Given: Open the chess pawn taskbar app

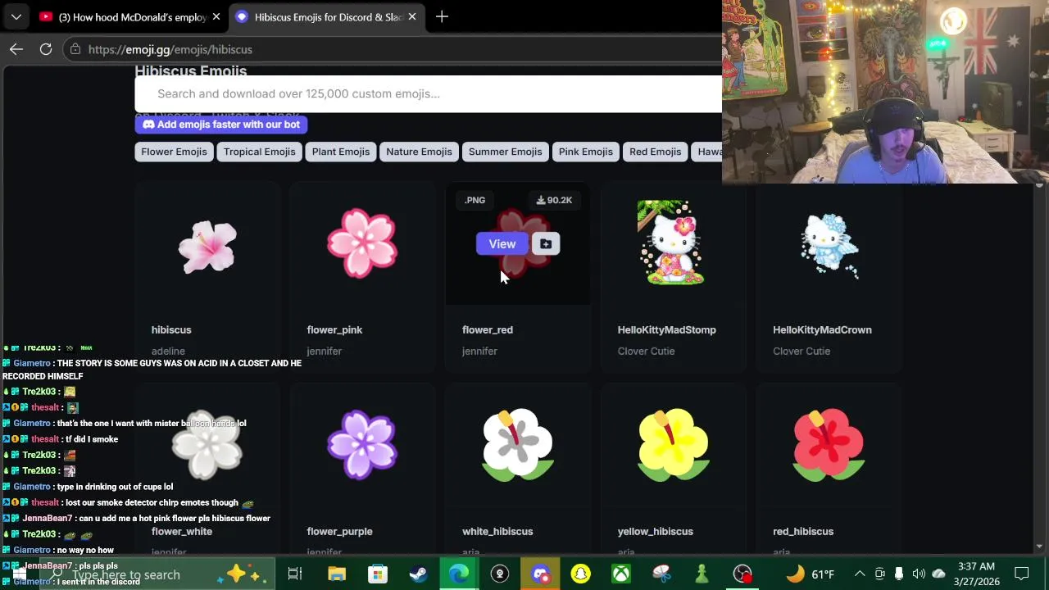Looking at the screenshot, I should [x=702, y=574].
